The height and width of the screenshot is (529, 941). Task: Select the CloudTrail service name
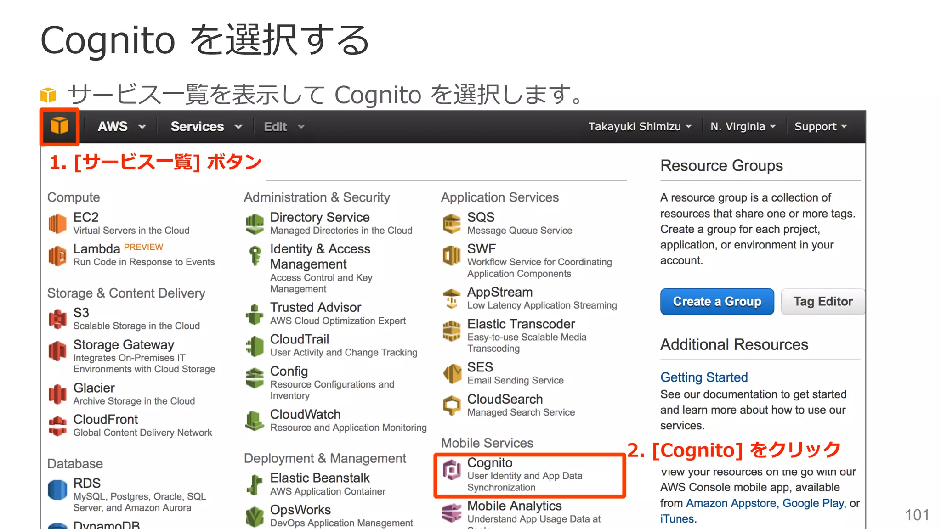(x=300, y=339)
